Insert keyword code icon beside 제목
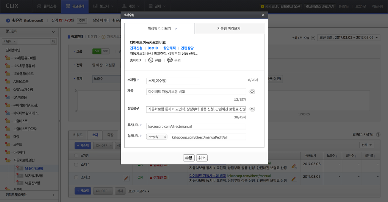Viewport: 388px width, 202px height. pyautogui.click(x=252, y=92)
